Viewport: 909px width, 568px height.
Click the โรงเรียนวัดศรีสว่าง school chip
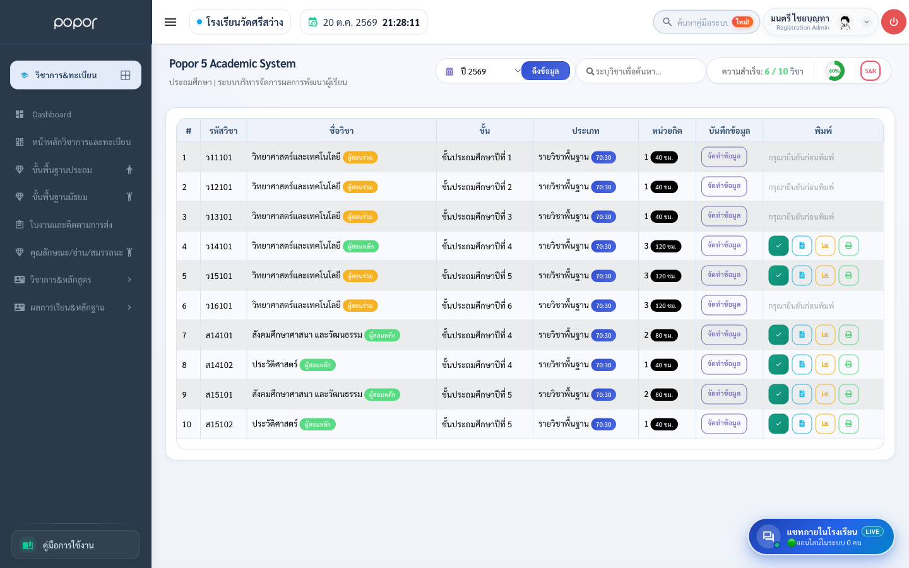pyautogui.click(x=240, y=22)
